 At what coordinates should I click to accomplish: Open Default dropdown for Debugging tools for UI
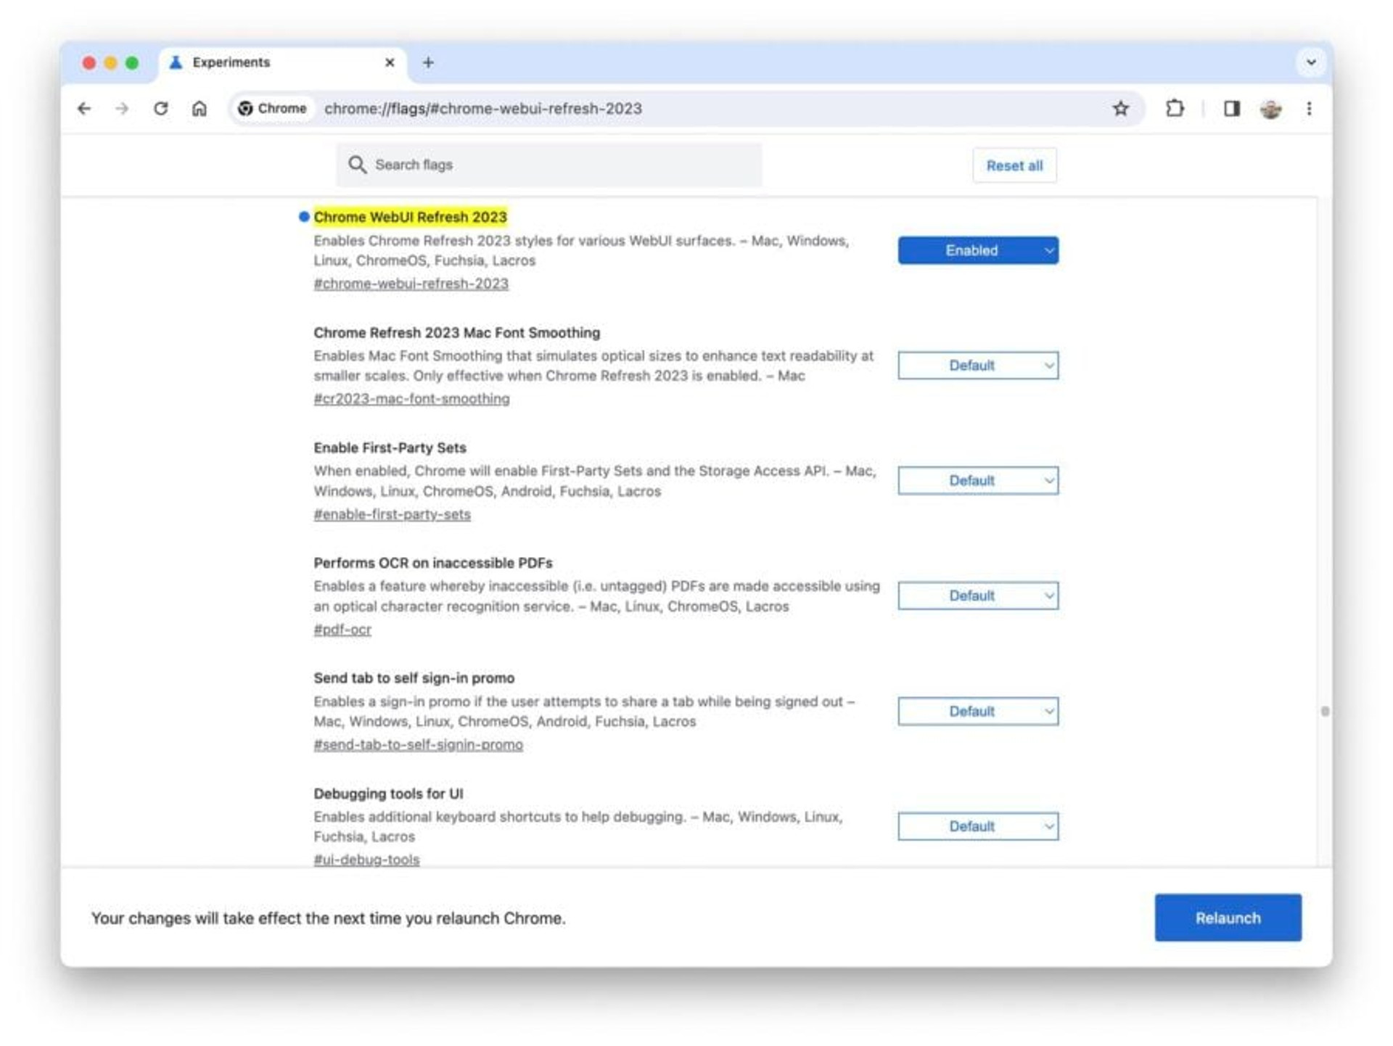pyautogui.click(x=978, y=826)
